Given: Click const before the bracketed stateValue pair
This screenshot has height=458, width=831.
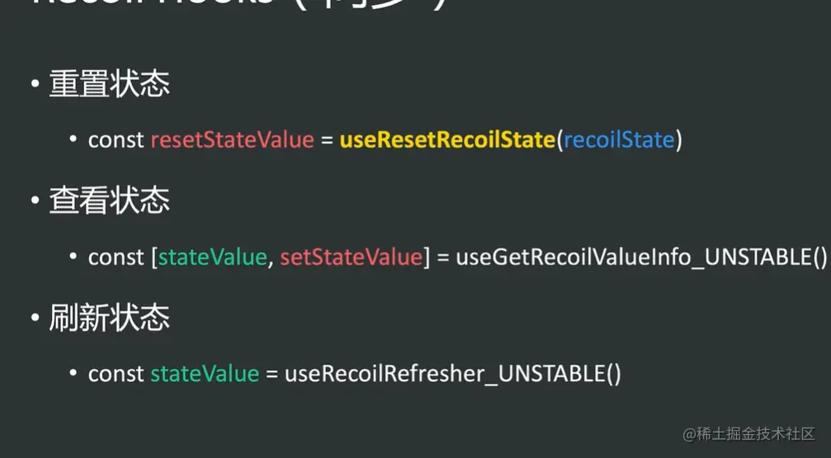Looking at the screenshot, I should [x=116, y=257].
